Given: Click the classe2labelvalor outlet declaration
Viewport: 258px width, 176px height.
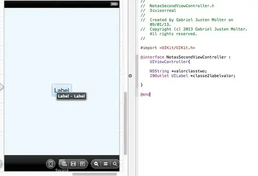Looking at the screenshot, I should (193, 76).
